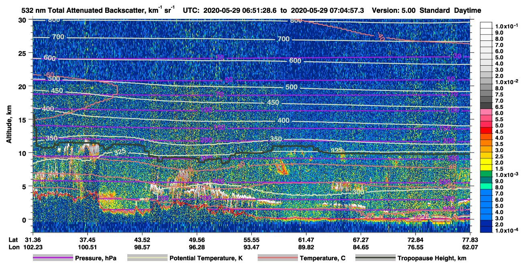Click the altitude axis tick '10'
Viewport: 522px width, 267px height.
tap(23, 153)
